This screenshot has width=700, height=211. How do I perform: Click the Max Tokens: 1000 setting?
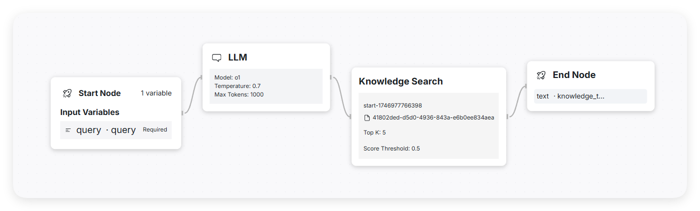click(x=239, y=94)
